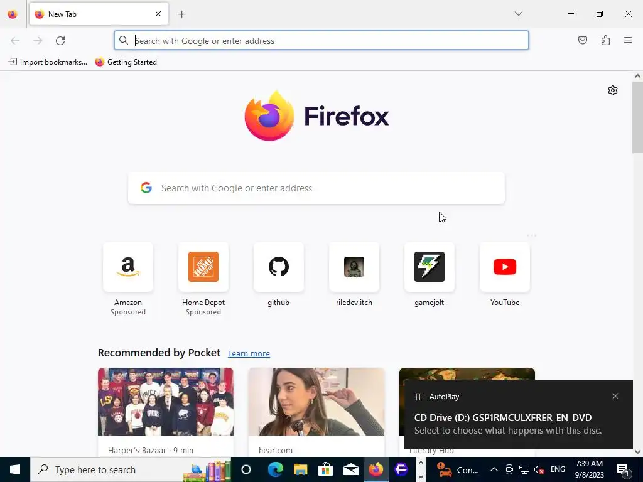This screenshot has height=482, width=643.
Task: Go back using the back arrow
Action: coord(15,41)
